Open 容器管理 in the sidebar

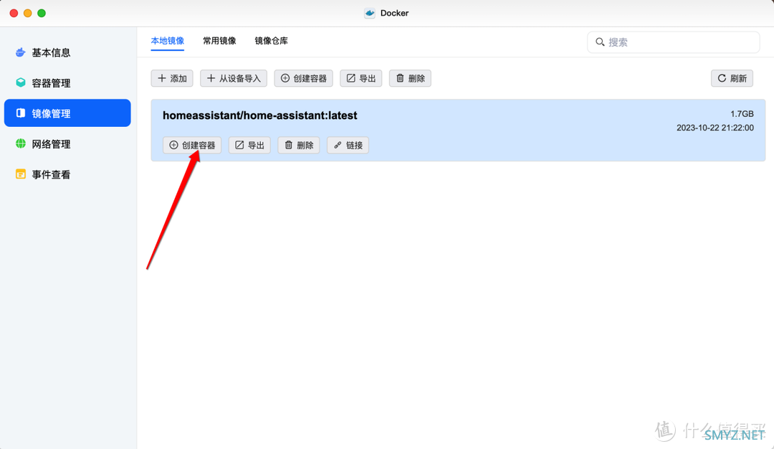67,83
